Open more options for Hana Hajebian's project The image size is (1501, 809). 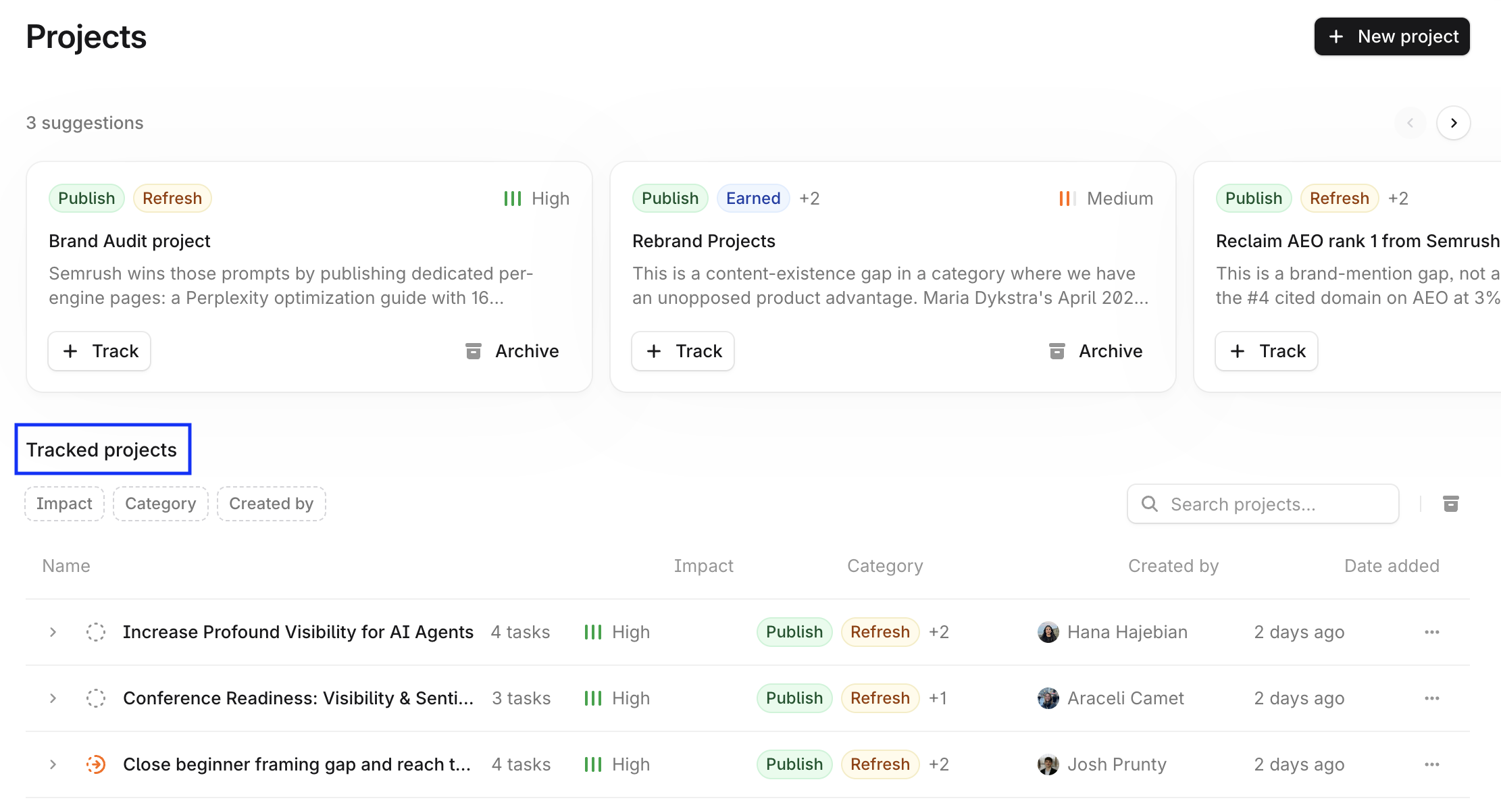pyautogui.click(x=1432, y=632)
